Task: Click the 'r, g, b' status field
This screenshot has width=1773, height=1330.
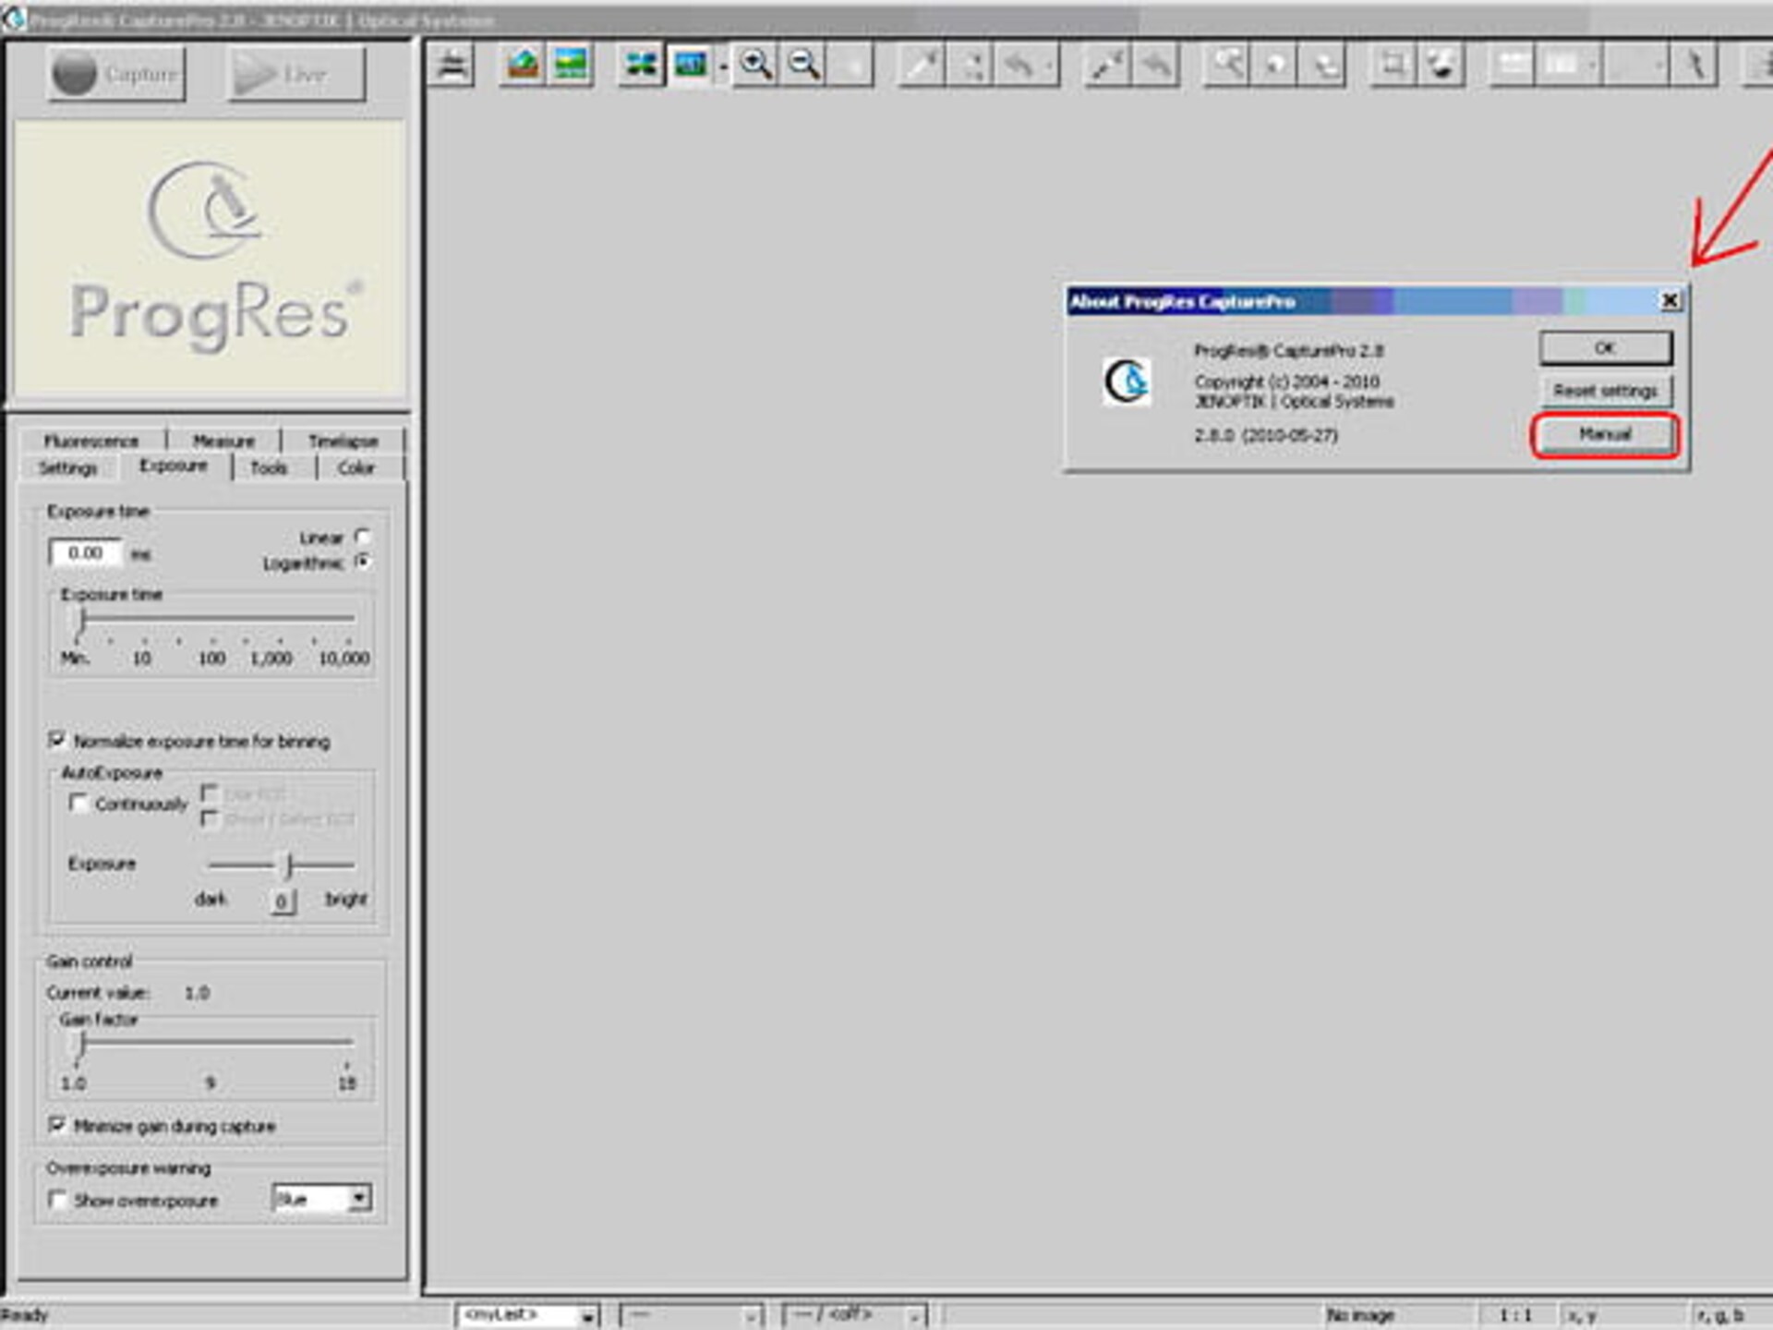Action: [x=1719, y=1314]
